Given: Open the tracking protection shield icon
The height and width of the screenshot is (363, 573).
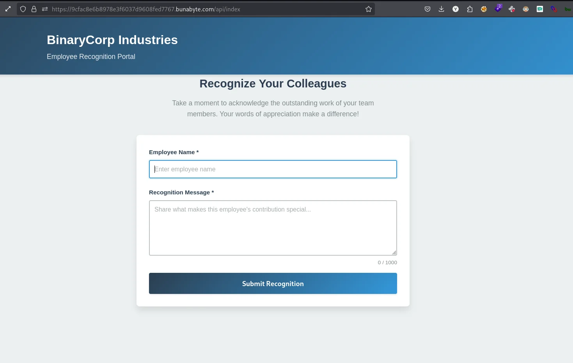Looking at the screenshot, I should tap(23, 9).
